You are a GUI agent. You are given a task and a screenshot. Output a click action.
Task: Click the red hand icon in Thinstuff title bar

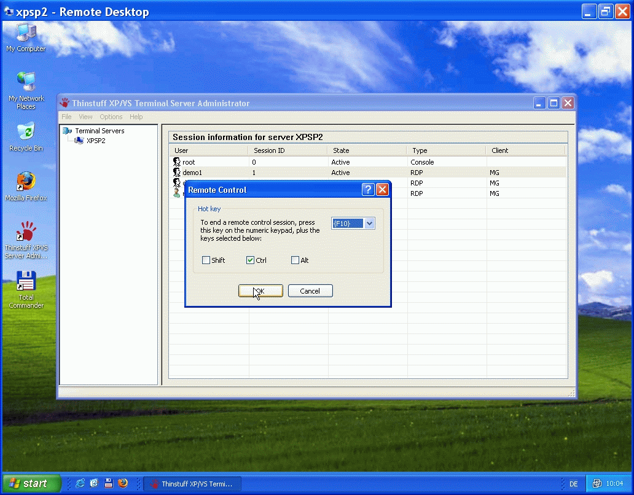click(65, 103)
